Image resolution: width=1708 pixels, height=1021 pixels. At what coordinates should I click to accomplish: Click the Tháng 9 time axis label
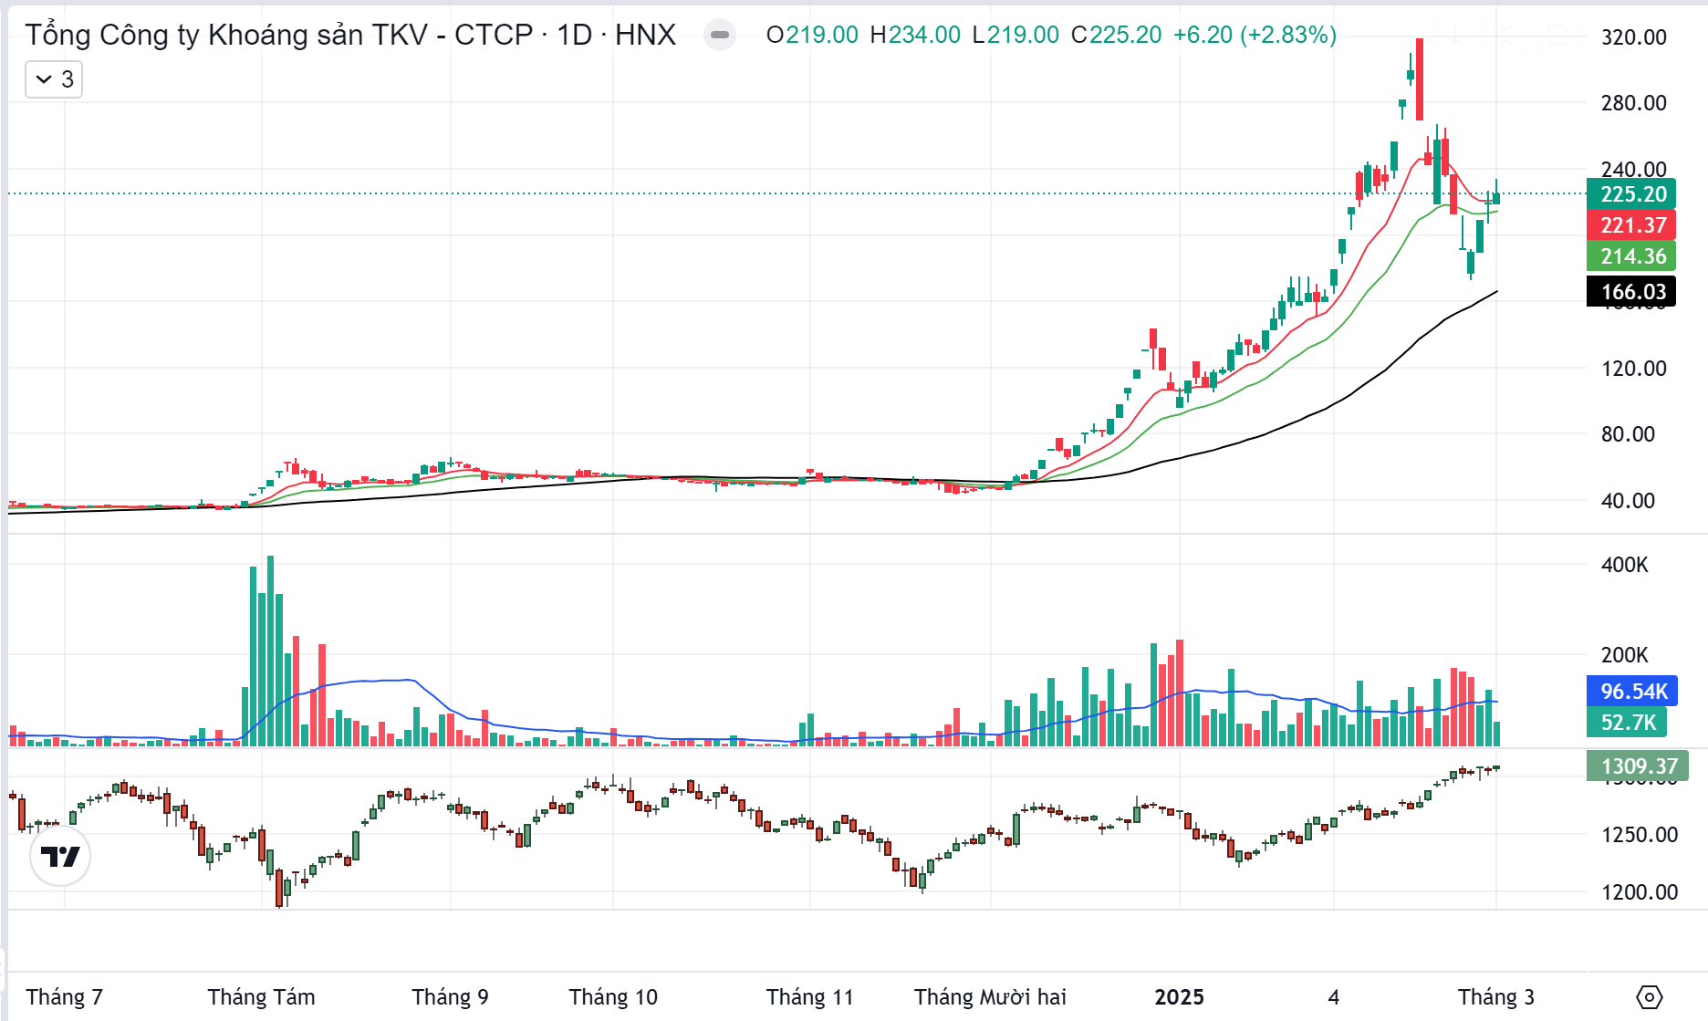coord(450,997)
